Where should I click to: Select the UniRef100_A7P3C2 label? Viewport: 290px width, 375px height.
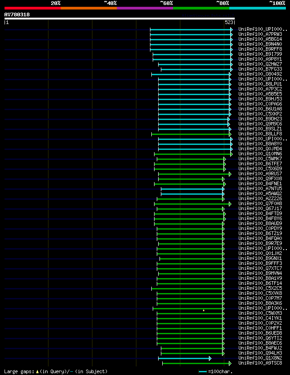[260, 89]
